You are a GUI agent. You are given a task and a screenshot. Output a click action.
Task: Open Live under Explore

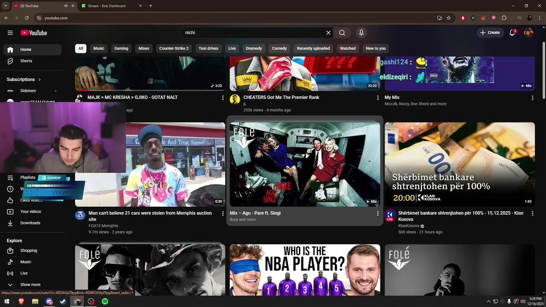coord(32,273)
